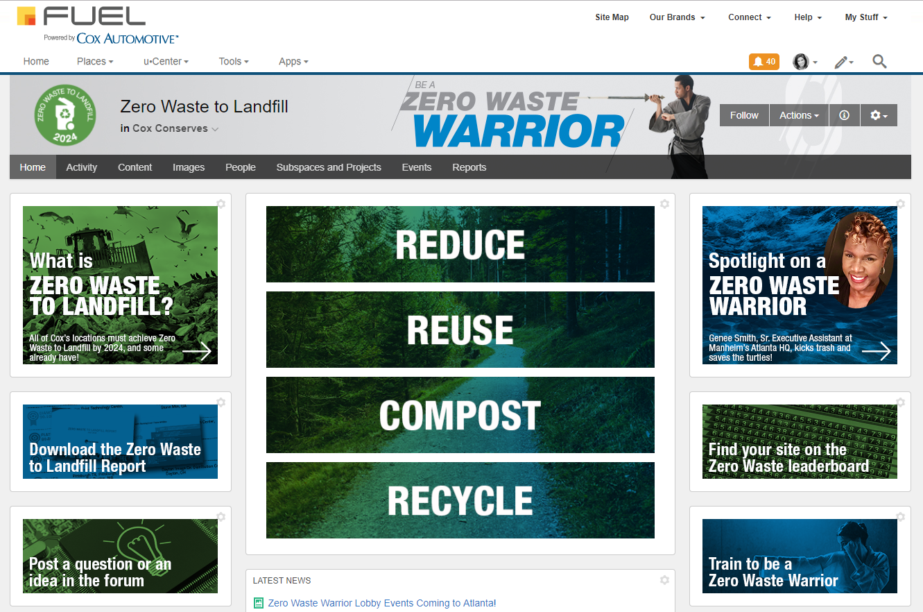
Task: Switch to the Activity tab
Action: pos(82,167)
